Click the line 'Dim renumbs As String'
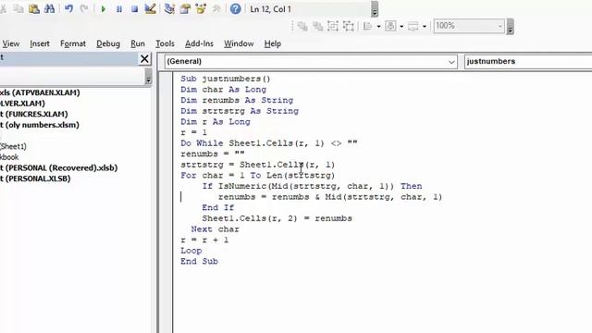Image resolution: width=592 pixels, height=333 pixels. tap(237, 101)
